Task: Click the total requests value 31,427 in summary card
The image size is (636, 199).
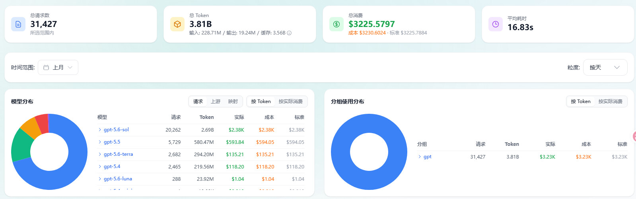Action: (x=44, y=24)
